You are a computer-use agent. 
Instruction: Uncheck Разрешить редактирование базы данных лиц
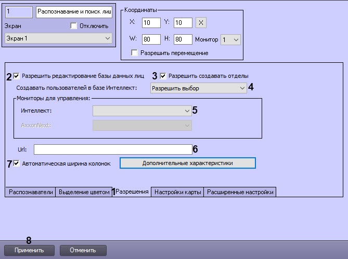point(17,76)
